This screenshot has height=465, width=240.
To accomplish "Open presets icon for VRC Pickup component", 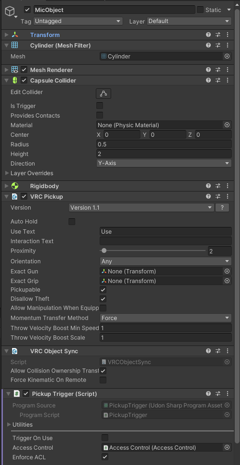I will pos(218,196).
